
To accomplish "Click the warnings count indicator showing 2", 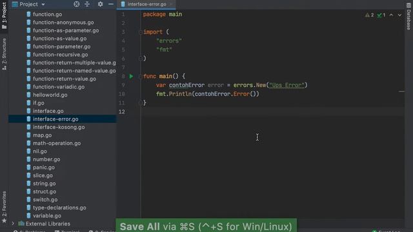I will pyautogui.click(x=369, y=15).
